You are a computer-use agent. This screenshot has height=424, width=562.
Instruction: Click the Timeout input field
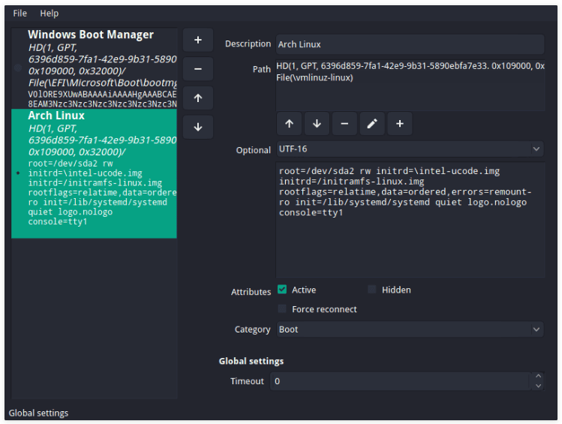(x=401, y=381)
